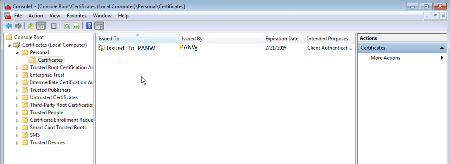This screenshot has width=450, height=164.
Task: Click the Export List toolbar icon
Action: (76, 26)
